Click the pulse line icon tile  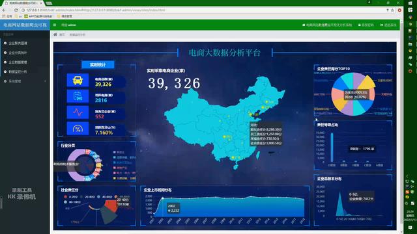(x=78, y=112)
